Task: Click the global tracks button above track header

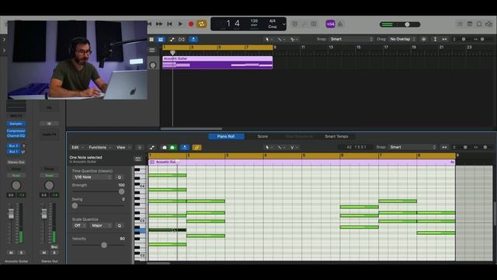Action: (x=152, y=50)
